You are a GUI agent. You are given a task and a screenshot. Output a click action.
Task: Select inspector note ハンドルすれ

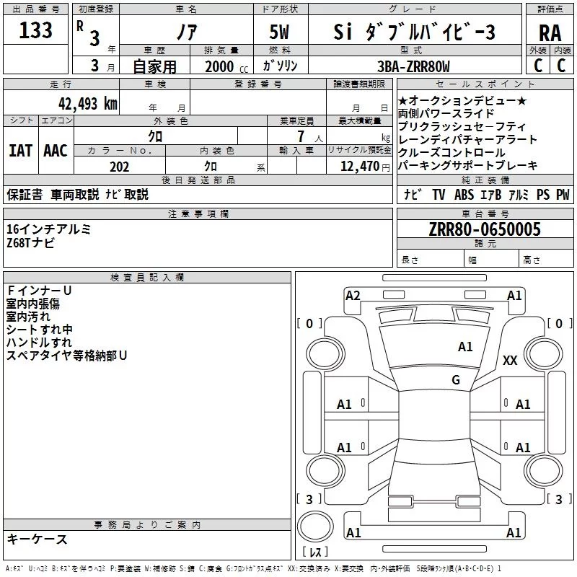click(40, 342)
